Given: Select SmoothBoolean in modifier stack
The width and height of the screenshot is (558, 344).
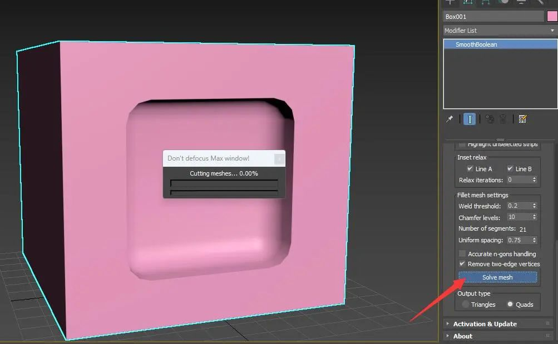Looking at the screenshot, I should coord(476,44).
